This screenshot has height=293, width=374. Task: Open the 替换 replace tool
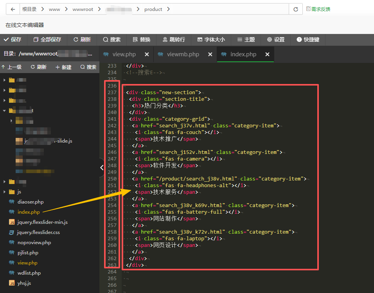click(142, 39)
